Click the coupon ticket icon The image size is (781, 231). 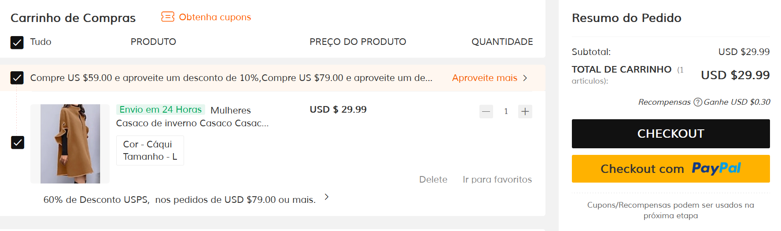point(168,17)
